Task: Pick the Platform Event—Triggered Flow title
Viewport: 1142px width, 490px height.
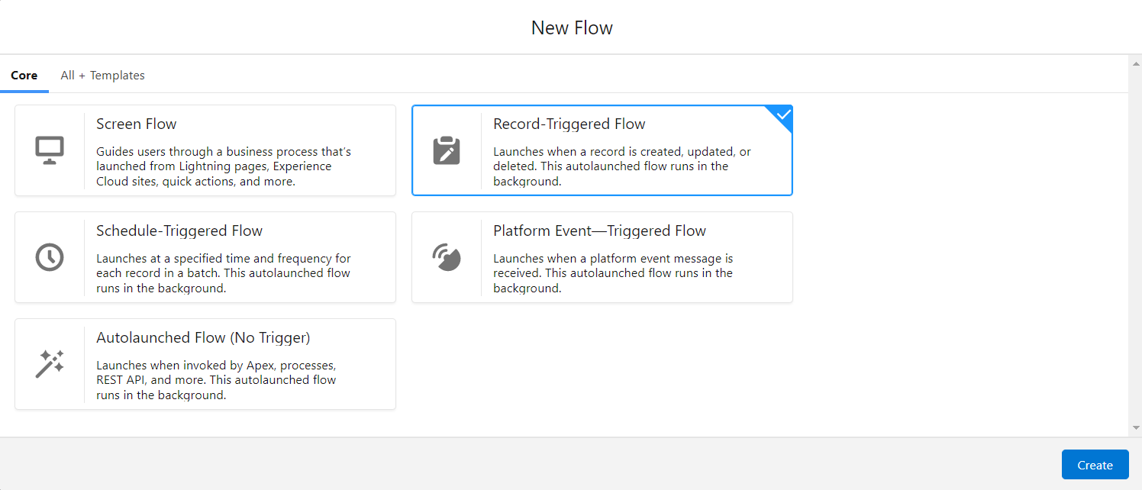Action: (x=599, y=231)
